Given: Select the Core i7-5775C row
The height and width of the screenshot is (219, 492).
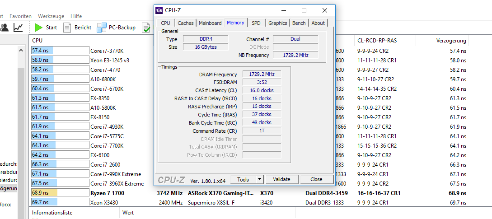Looking at the screenshot, I should (x=250, y=136).
